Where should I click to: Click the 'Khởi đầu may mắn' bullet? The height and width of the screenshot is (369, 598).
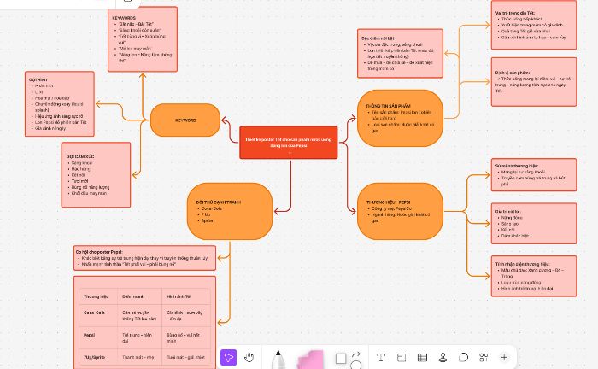[89, 193]
